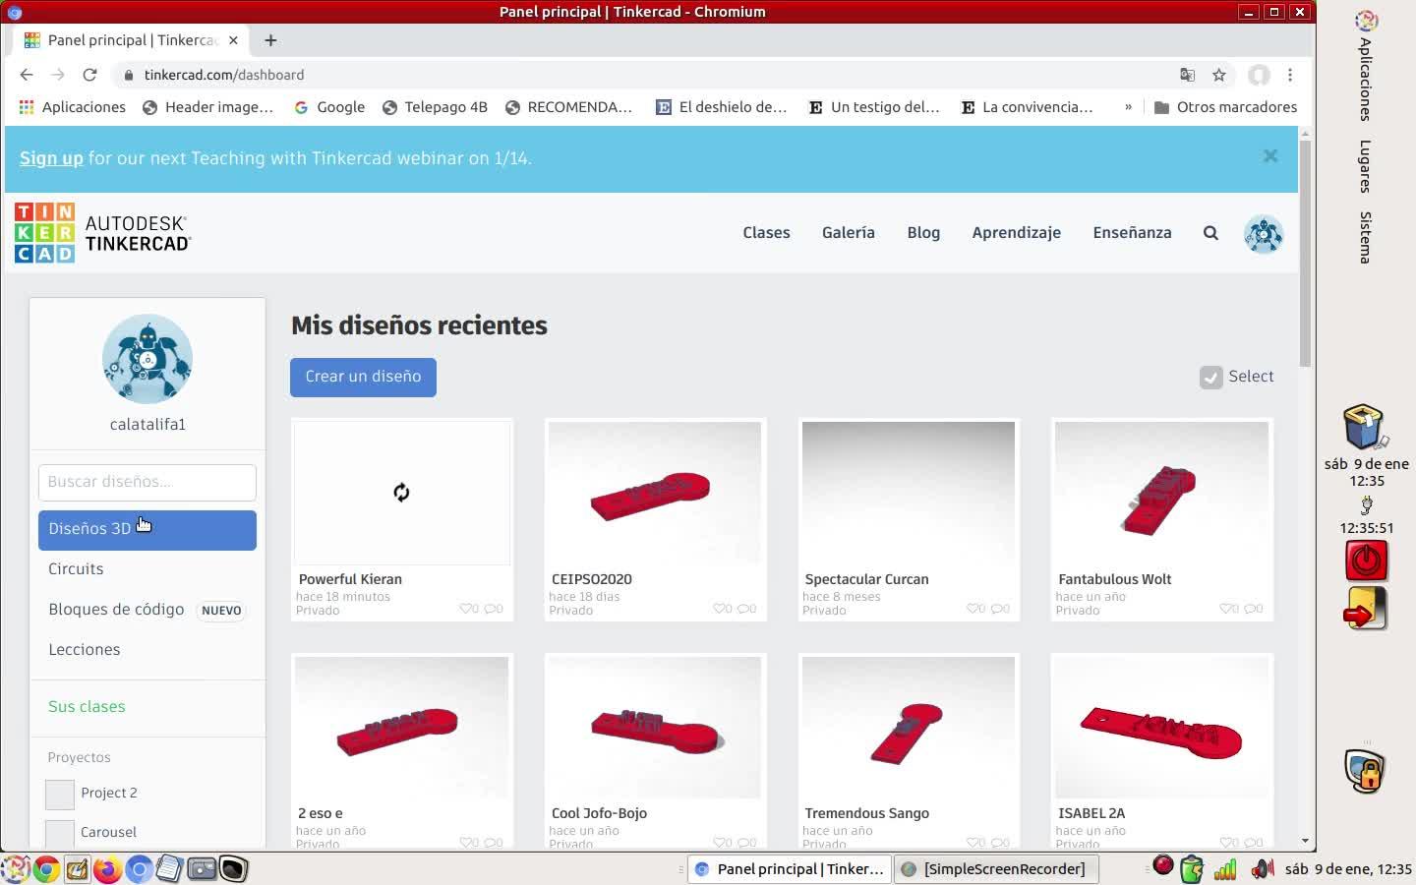Open the Telepago 4B bookmark

pos(435,107)
